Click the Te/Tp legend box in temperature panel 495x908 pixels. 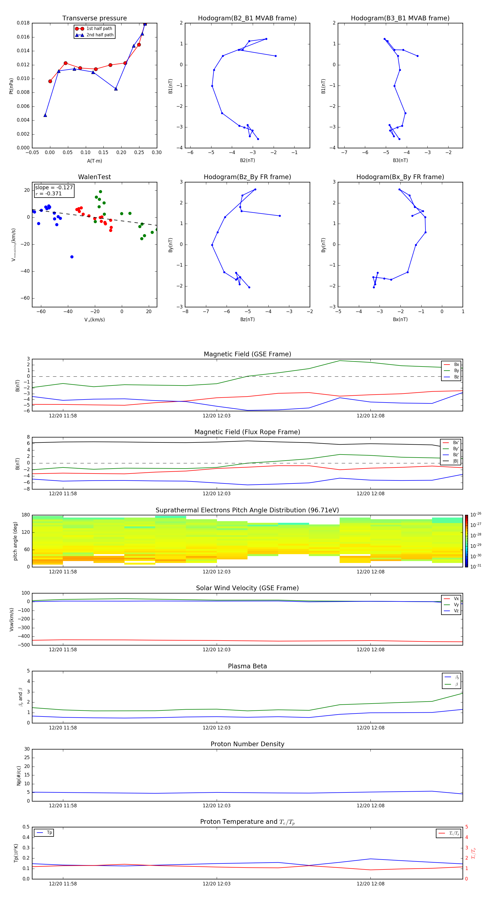pyautogui.click(x=449, y=834)
